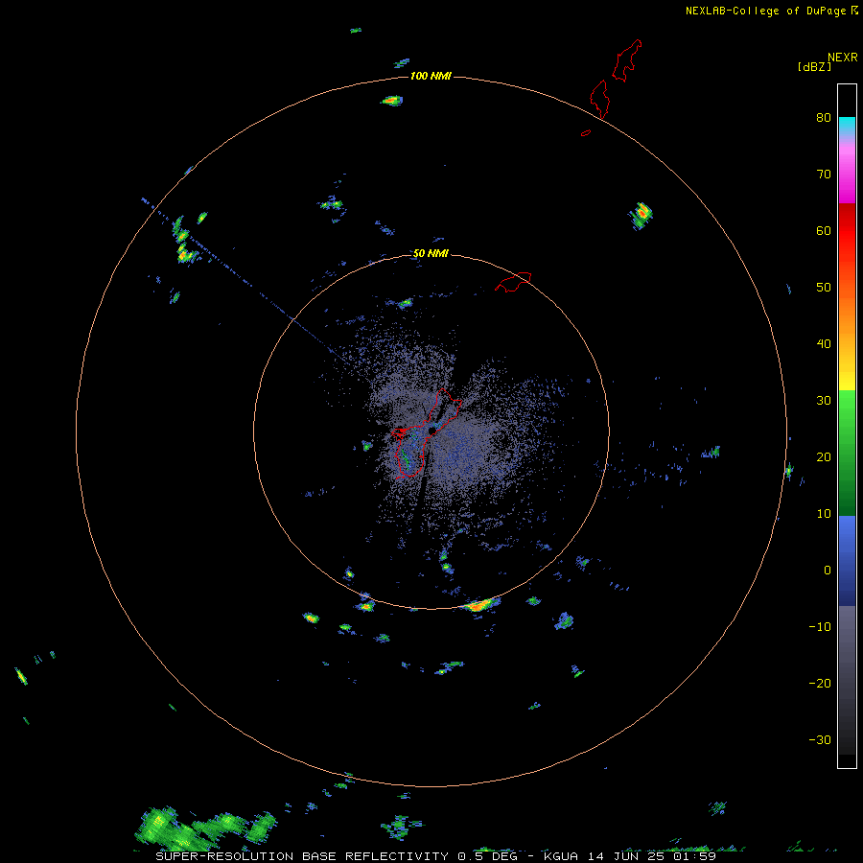Click the 50 value on the dBZ scale
The width and height of the screenshot is (863, 863).
824,288
